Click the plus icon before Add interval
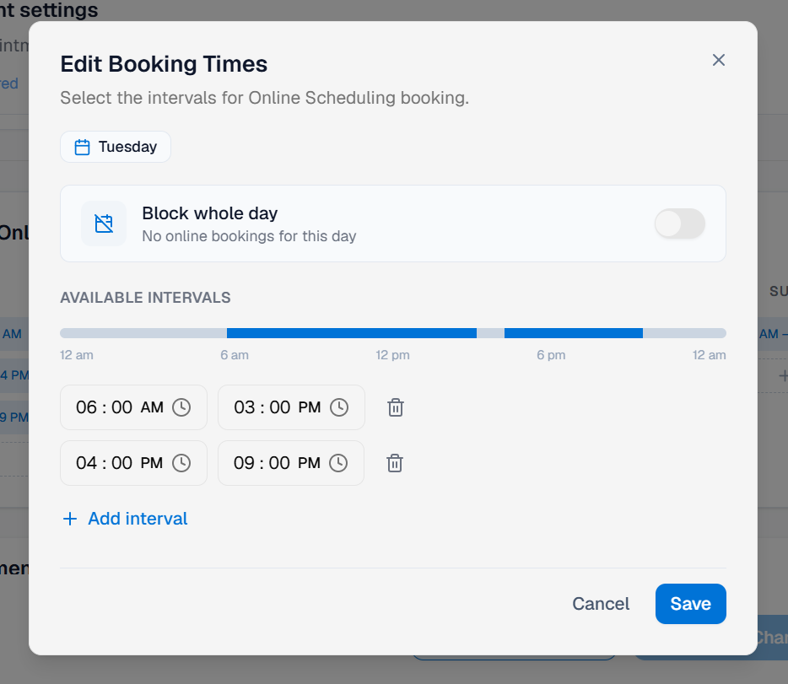The height and width of the screenshot is (684, 788). [70, 519]
